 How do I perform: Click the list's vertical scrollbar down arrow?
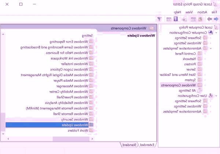pyautogui.click(x=3, y=134)
